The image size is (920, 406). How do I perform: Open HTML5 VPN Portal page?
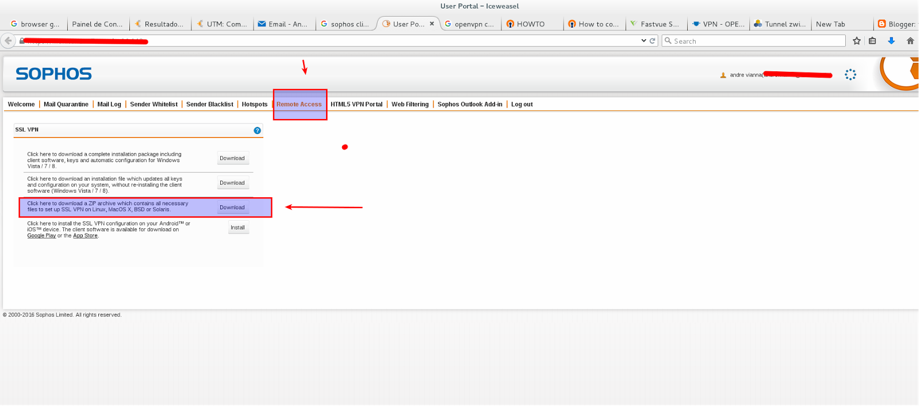point(356,104)
